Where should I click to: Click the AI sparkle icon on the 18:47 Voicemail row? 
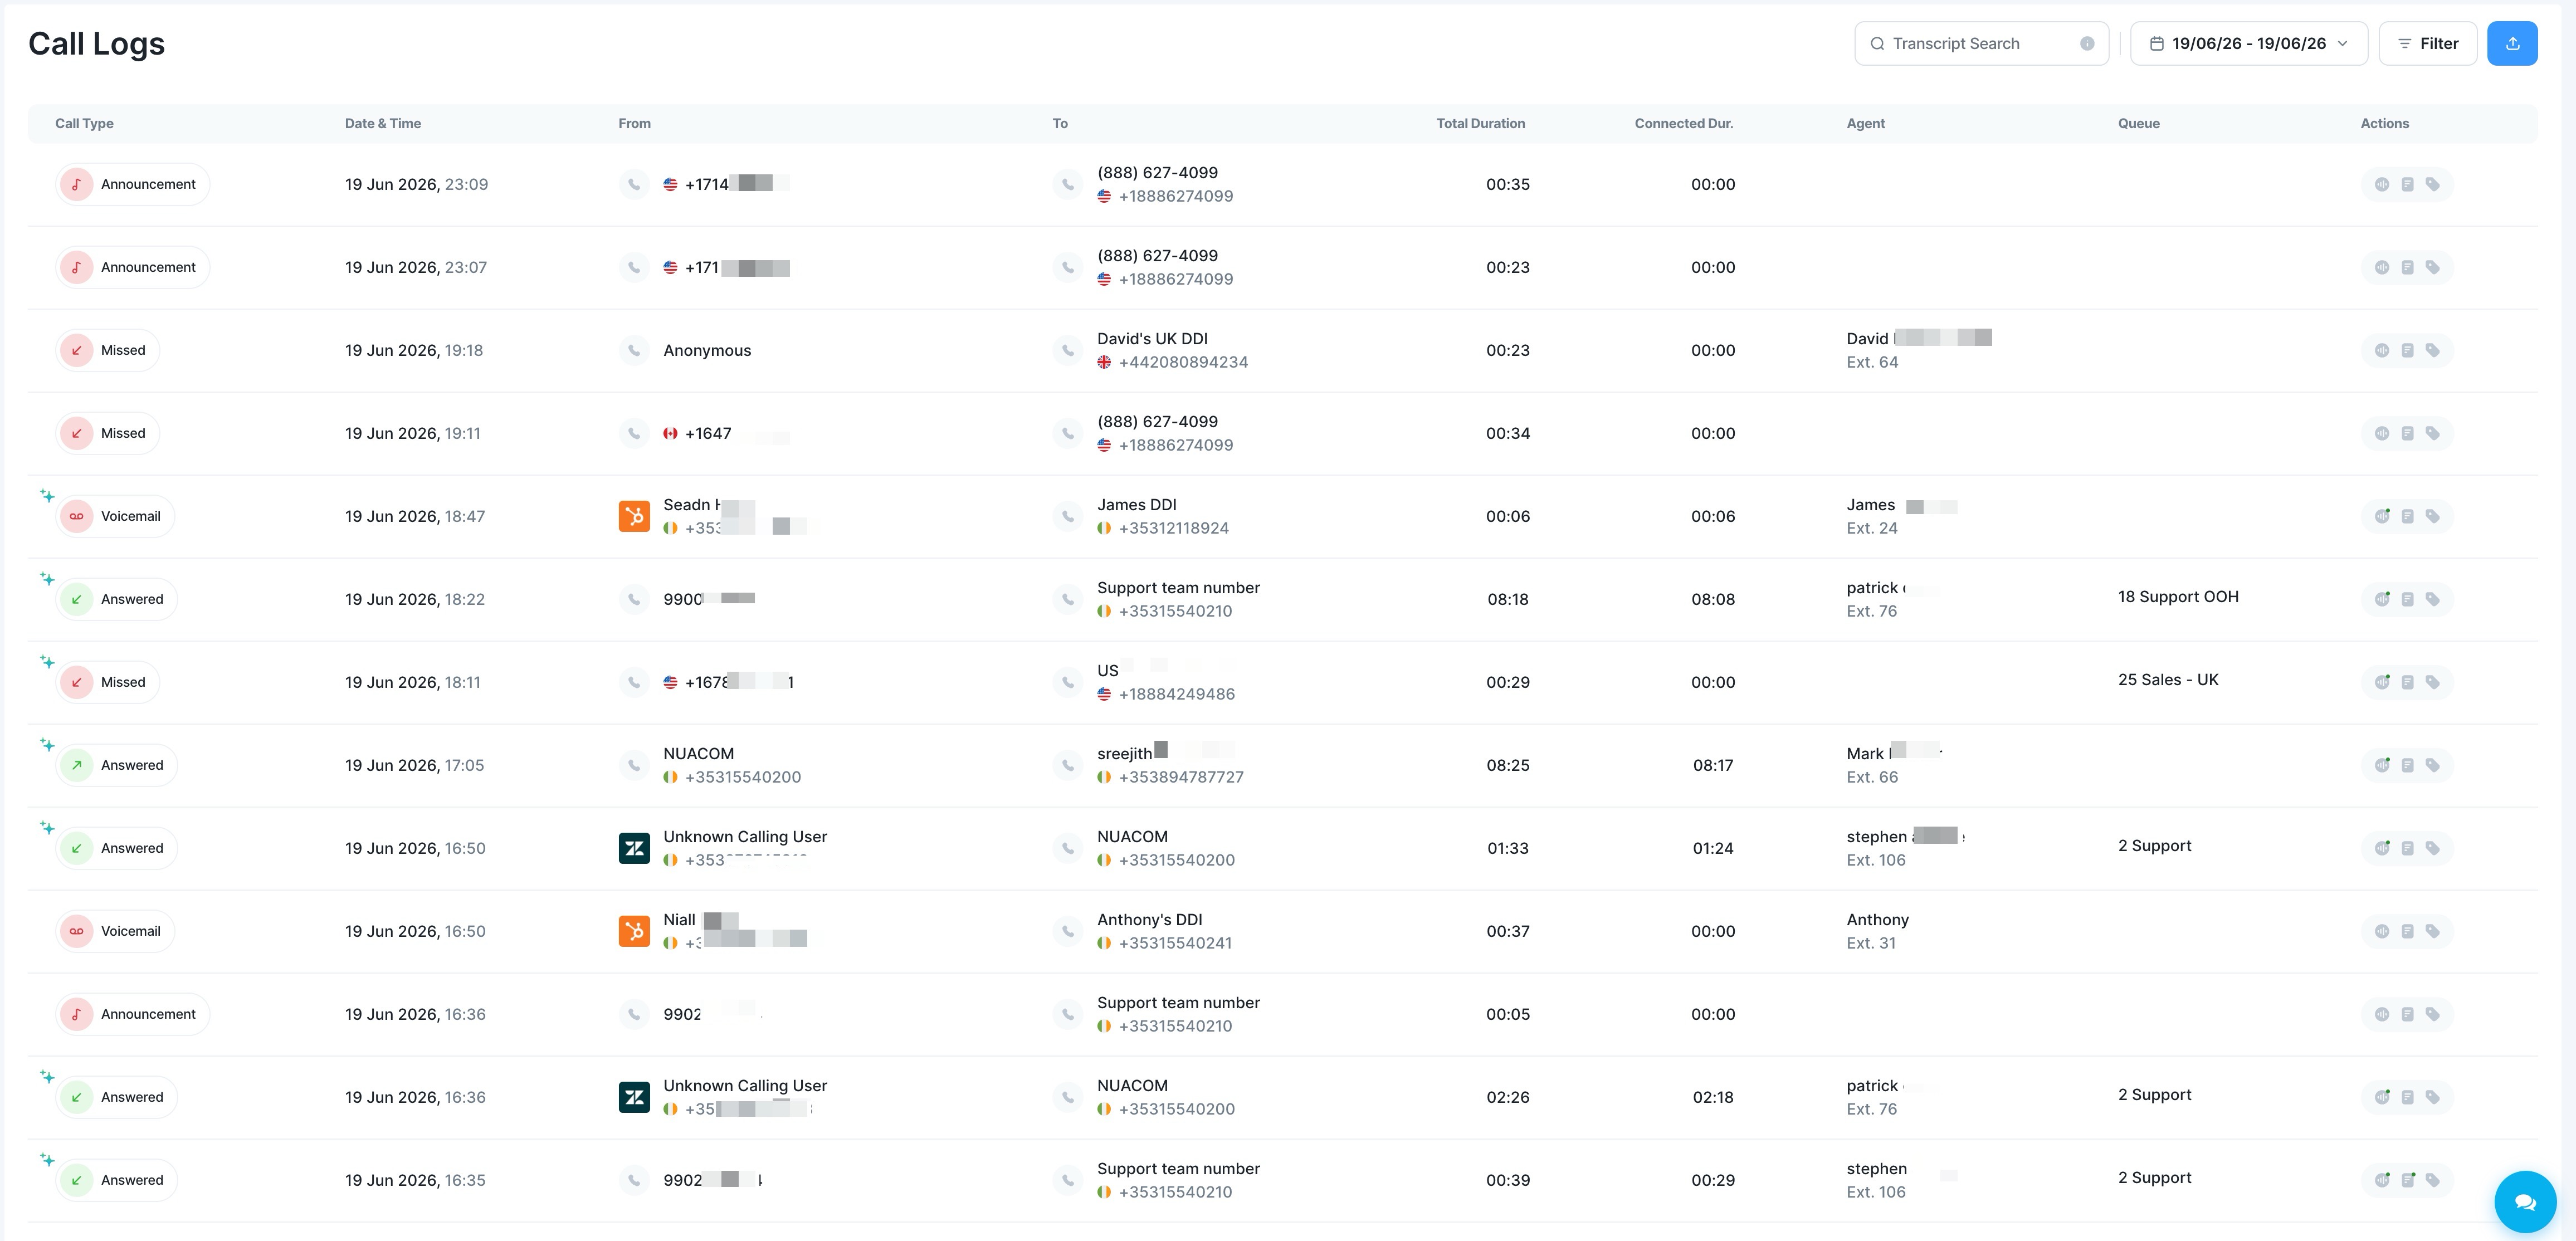(x=47, y=495)
